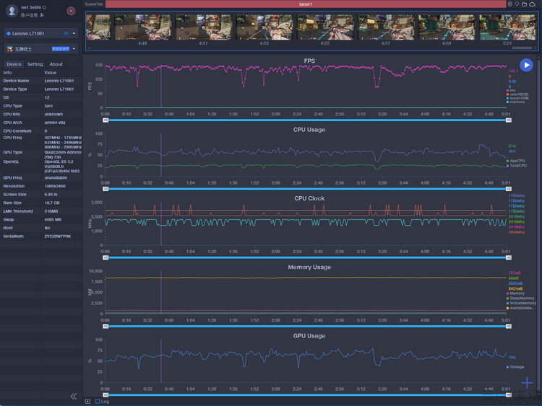Select the screenshot thumbnail at 4:55
The width and height of the screenshot is (542, 406).
click(325, 27)
